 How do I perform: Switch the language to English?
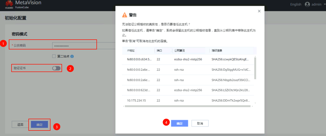[x=296, y=4]
